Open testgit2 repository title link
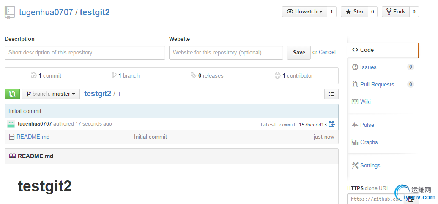Screen dimensions: 438x204 point(95,12)
